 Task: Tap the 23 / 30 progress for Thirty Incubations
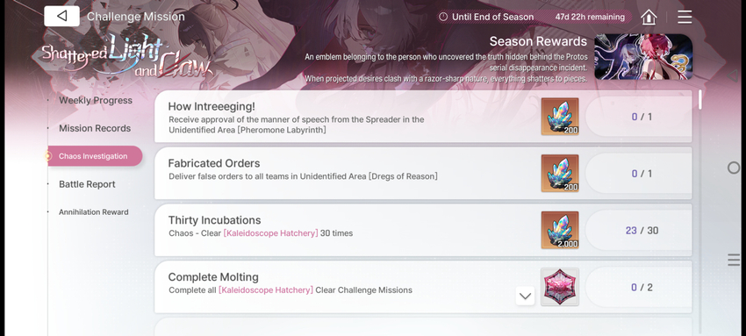click(x=642, y=231)
